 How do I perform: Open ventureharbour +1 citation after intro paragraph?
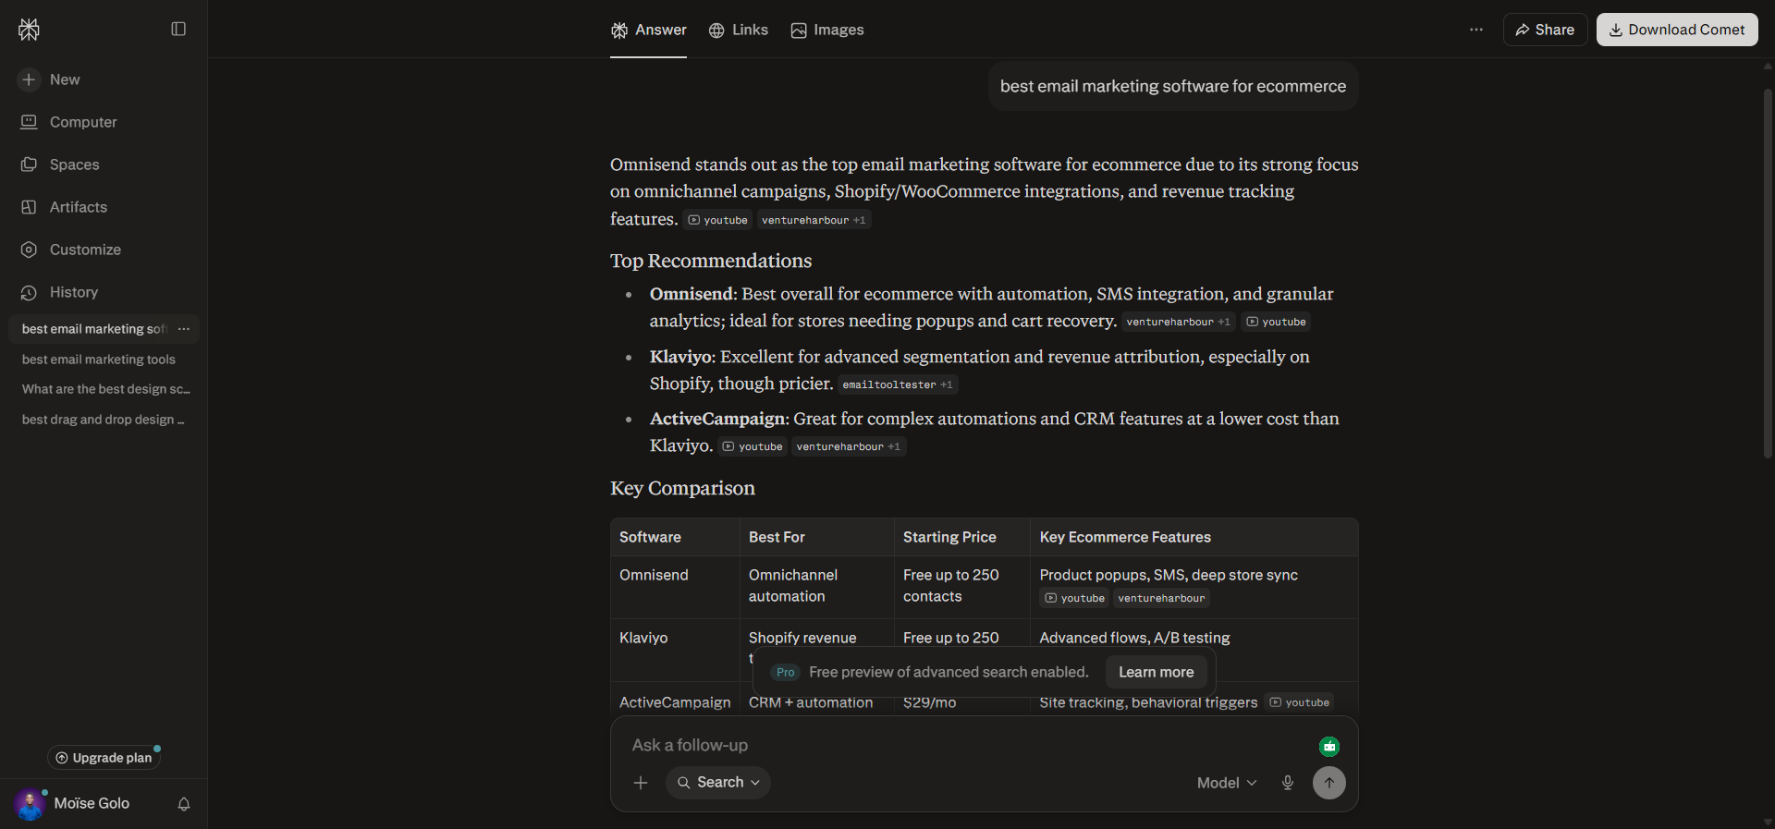click(x=814, y=220)
